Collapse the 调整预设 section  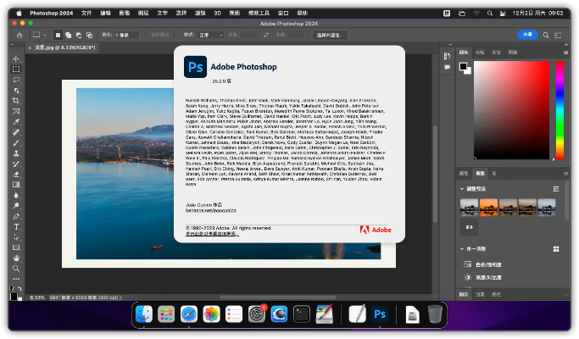tap(464, 190)
